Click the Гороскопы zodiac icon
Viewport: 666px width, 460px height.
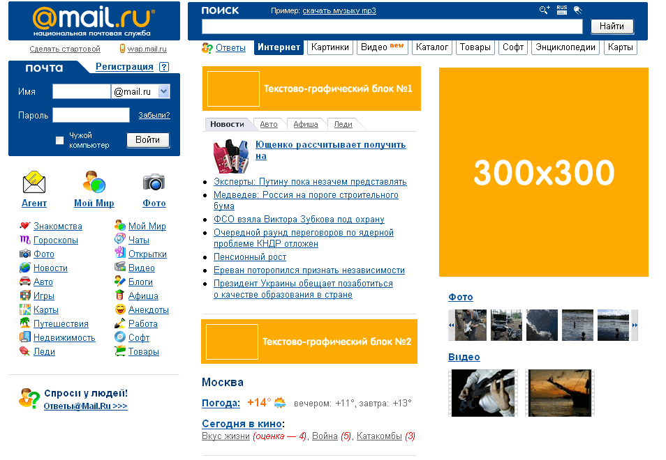point(25,240)
